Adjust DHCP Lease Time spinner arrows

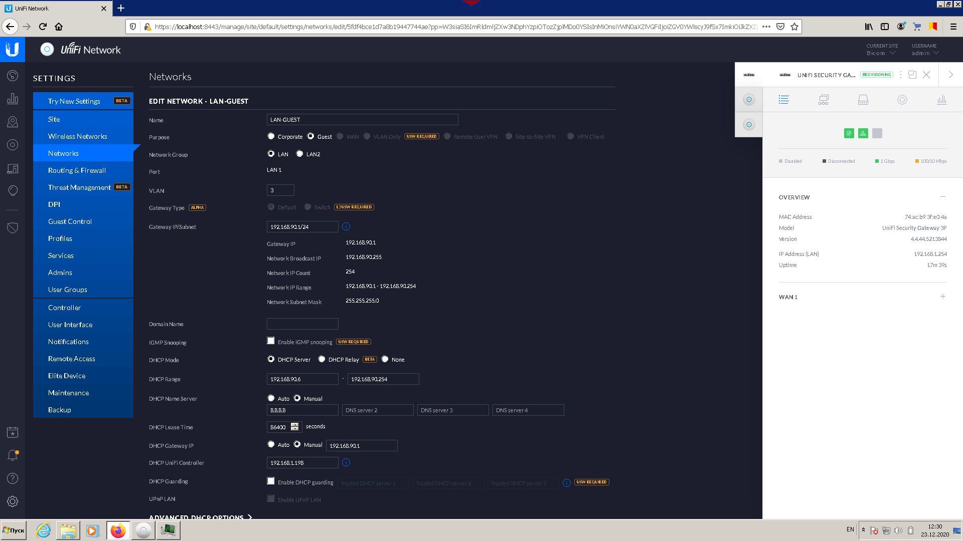pyautogui.click(x=295, y=427)
